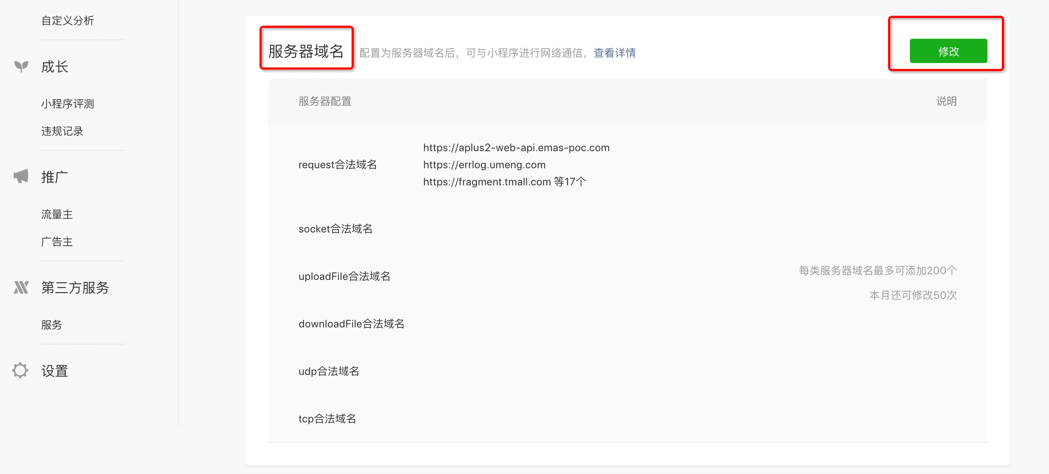Click the 成长 section heading

[x=55, y=67]
